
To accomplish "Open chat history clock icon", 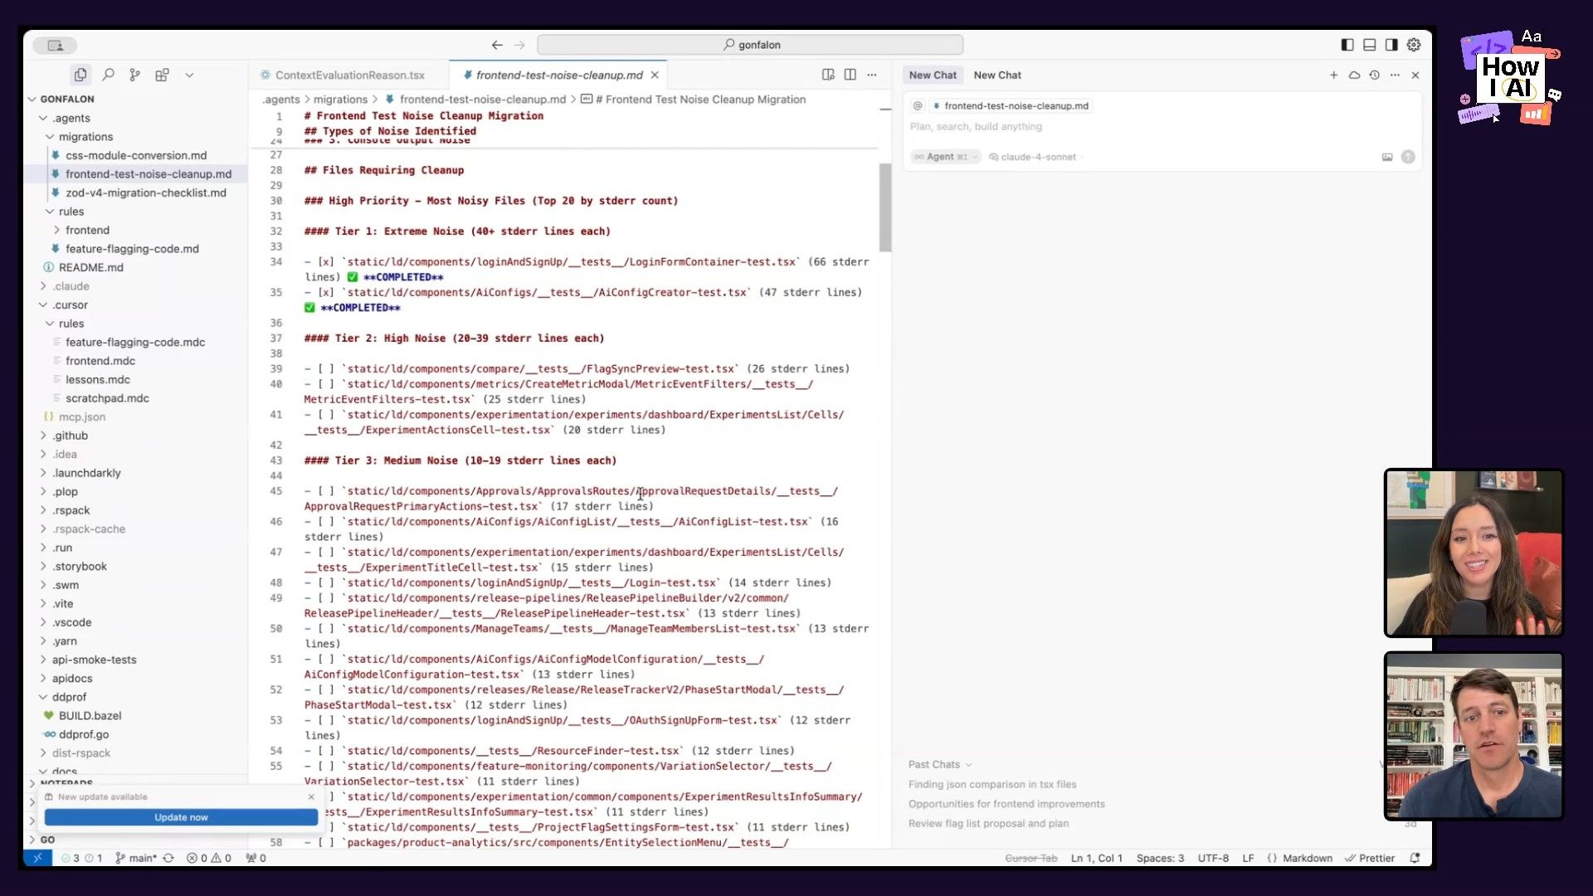I will 1374,75.
